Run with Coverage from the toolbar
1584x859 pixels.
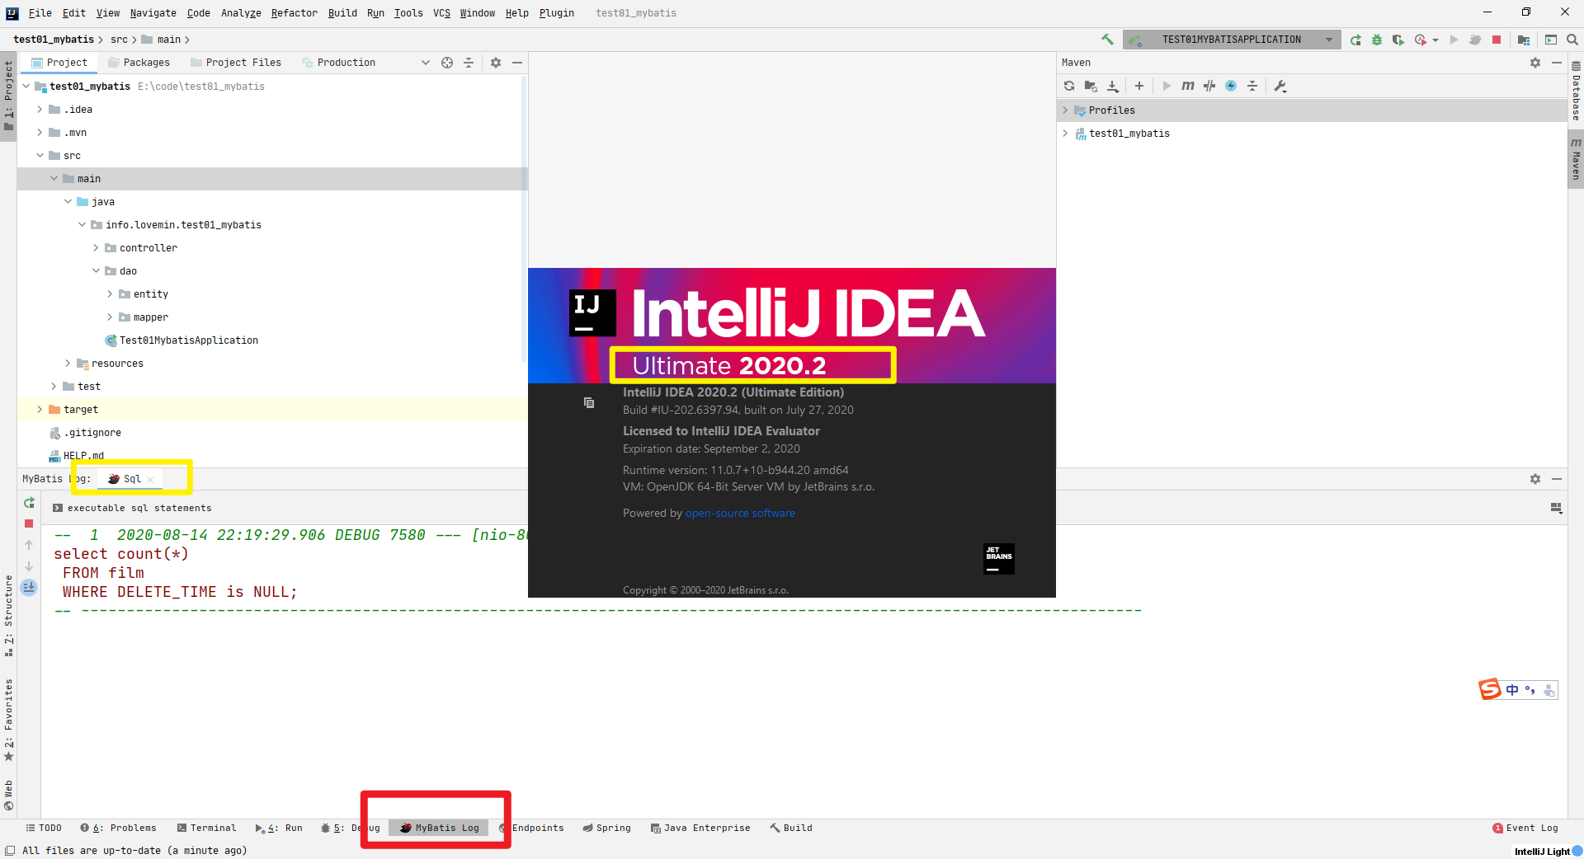1398,40
